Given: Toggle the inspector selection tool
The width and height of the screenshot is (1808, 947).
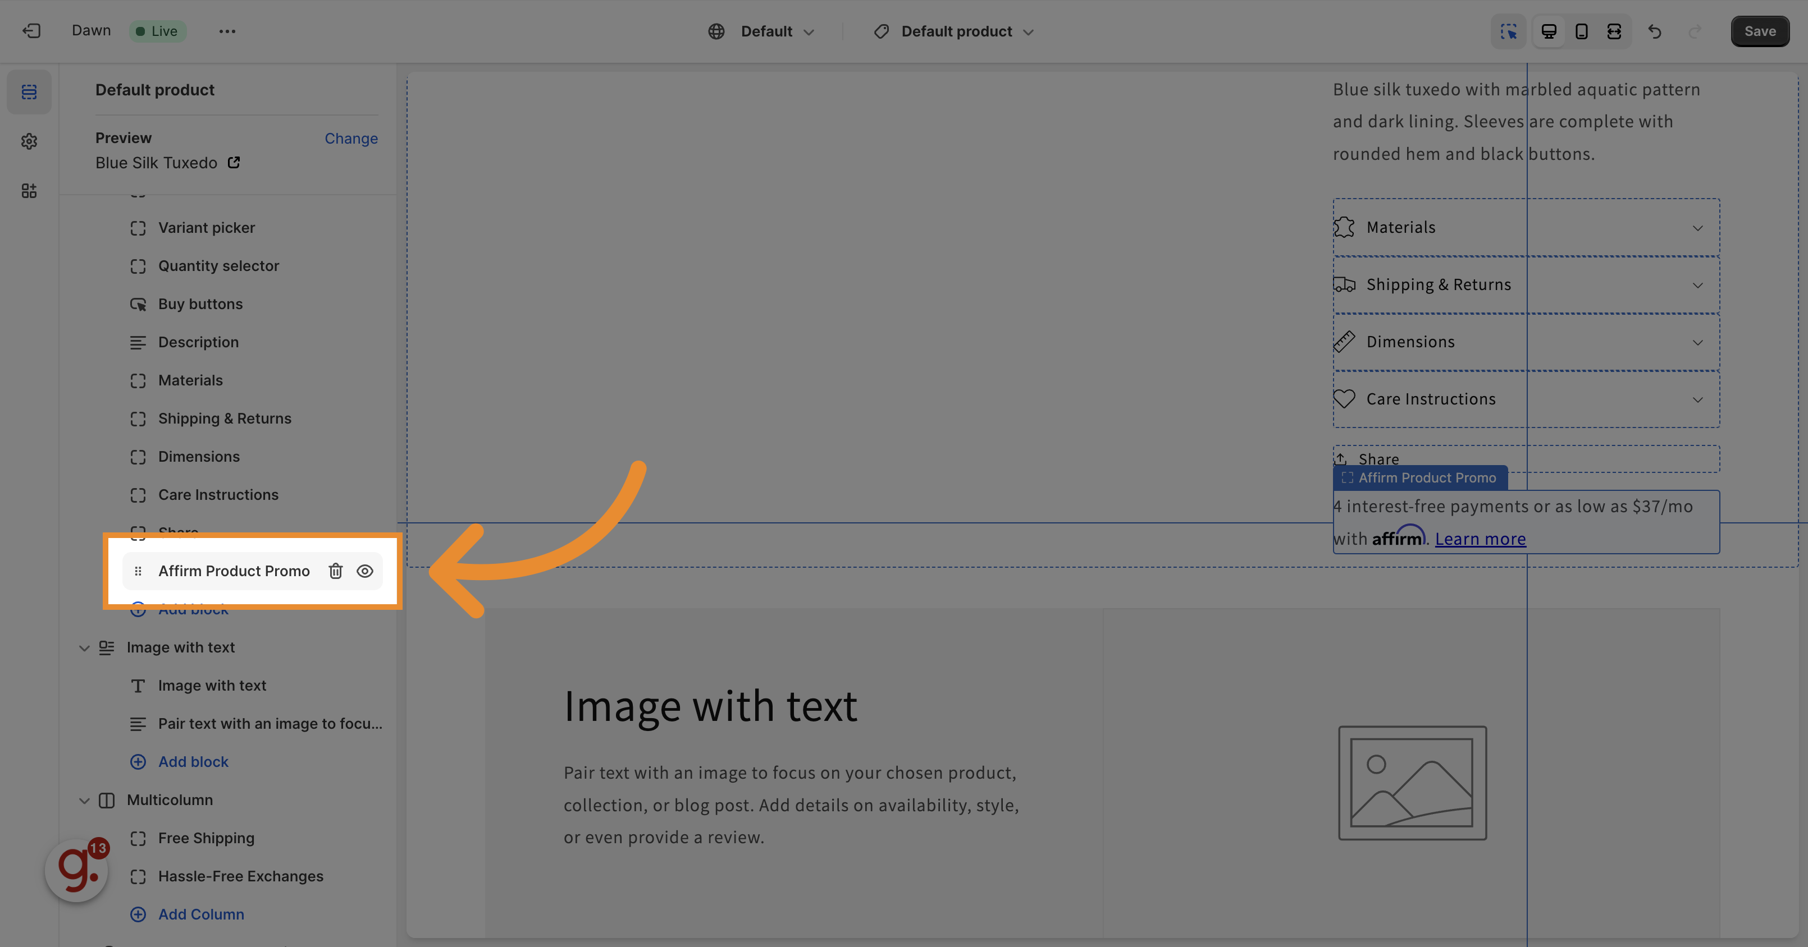Looking at the screenshot, I should pos(1508,31).
